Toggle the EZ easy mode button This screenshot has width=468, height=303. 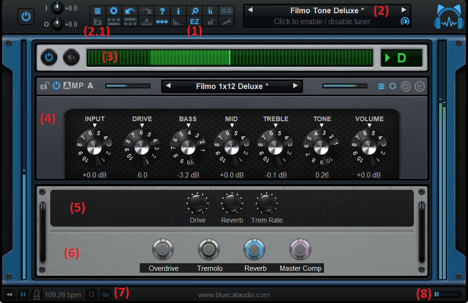tap(195, 22)
